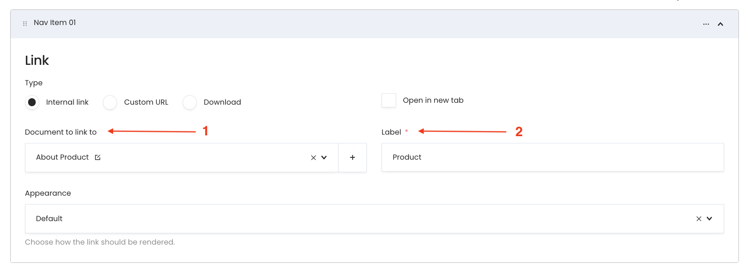The image size is (748, 267).
Task: Open the three-dot menu for Nav Item 01
Action: tap(706, 24)
